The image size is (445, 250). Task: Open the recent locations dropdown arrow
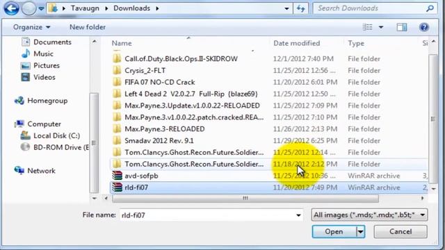click(x=41, y=9)
